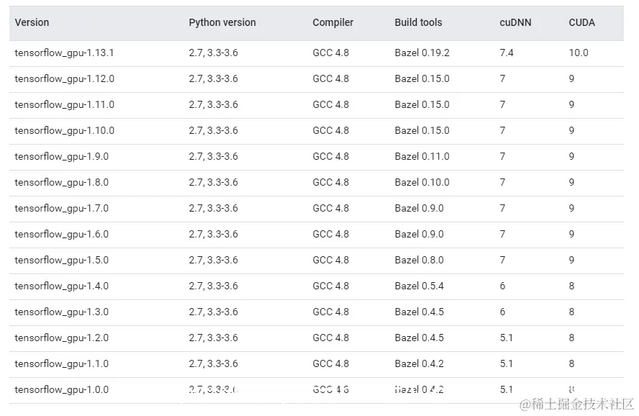Click the Bazel 0.19.2 build tools cell

422,53
